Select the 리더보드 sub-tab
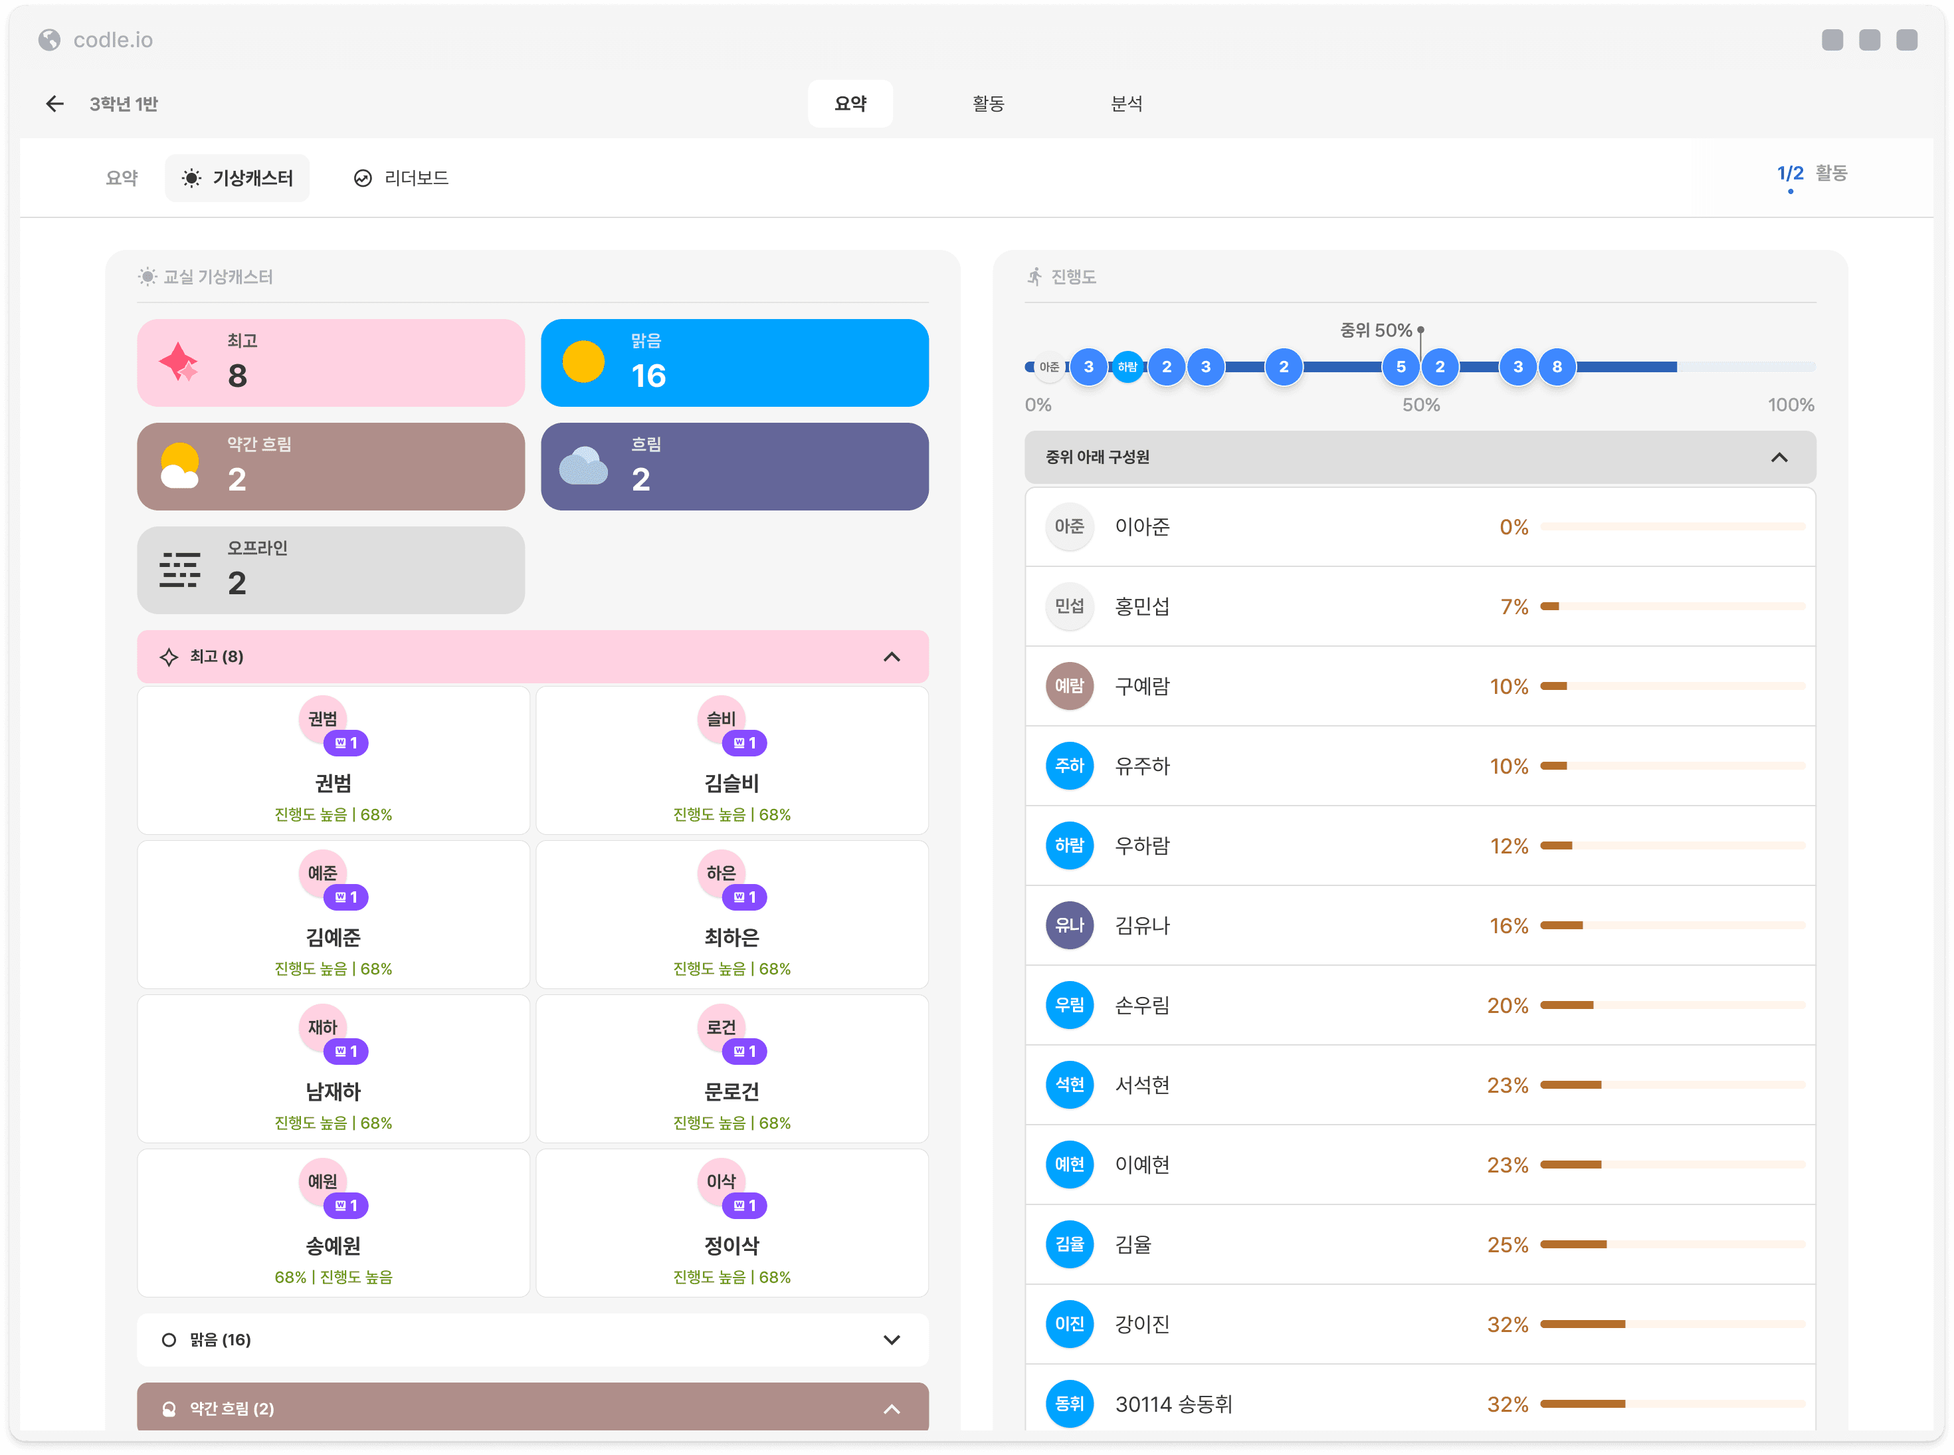 [x=401, y=178]
